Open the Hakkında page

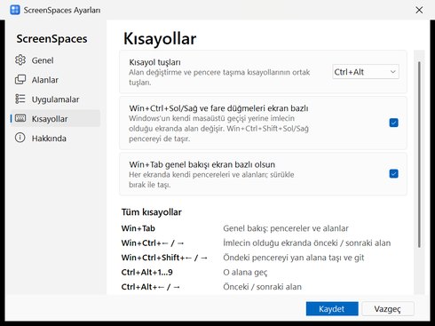(56, 138)
